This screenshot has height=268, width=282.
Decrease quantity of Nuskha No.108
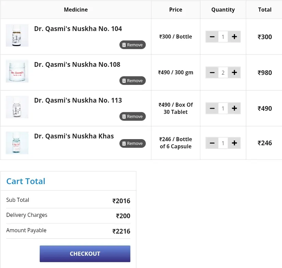click(212, 73)
